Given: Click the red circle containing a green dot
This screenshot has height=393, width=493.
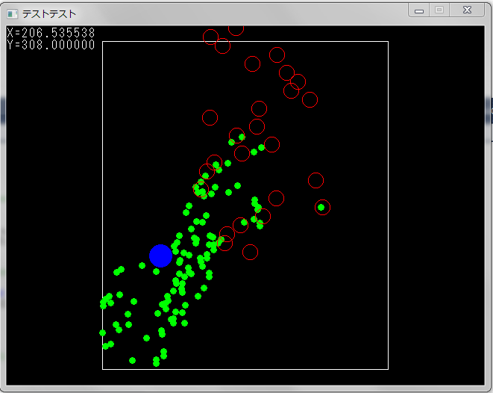Looking at the screenshot, I should (322, 207).
